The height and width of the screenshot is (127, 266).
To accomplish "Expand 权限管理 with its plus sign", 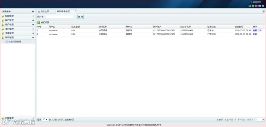I will click(x=33, y=16).
